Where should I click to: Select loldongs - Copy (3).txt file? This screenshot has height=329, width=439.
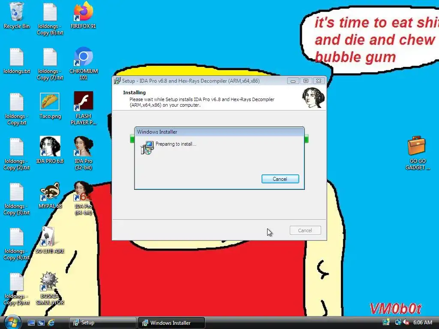click(17, 199)
